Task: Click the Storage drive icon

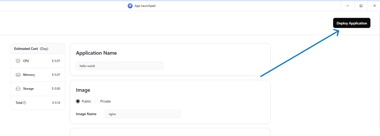Action: tap(18, 89)
